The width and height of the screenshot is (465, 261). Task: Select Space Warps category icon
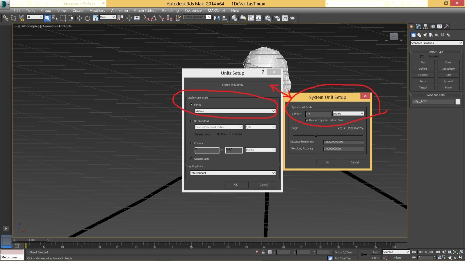pos(442,35)
